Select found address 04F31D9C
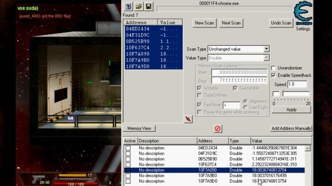Viewport: 332px width, 186px height. click(x=153, y=35)
